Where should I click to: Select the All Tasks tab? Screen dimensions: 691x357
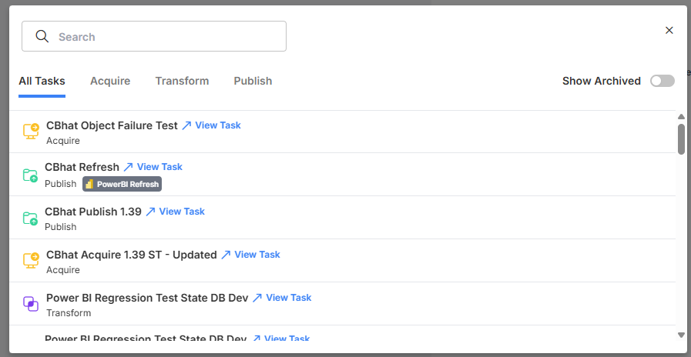pos(42,81)
